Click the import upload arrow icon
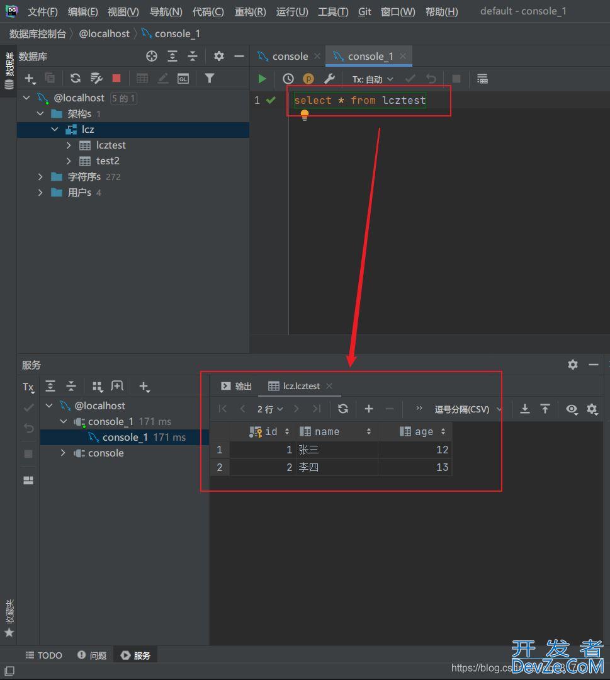Screen dimensions: 610x680 545,409
